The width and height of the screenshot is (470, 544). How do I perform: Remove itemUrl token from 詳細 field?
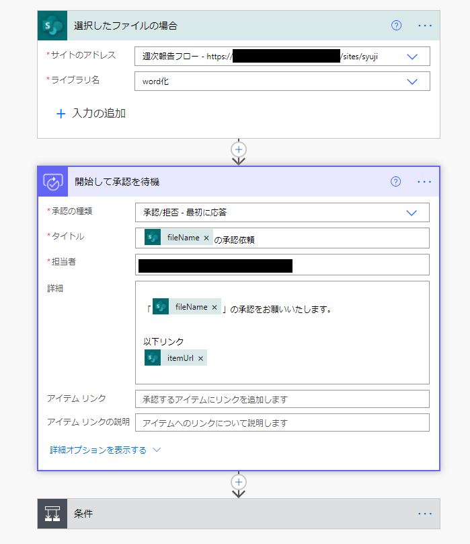tap(200, 358)
